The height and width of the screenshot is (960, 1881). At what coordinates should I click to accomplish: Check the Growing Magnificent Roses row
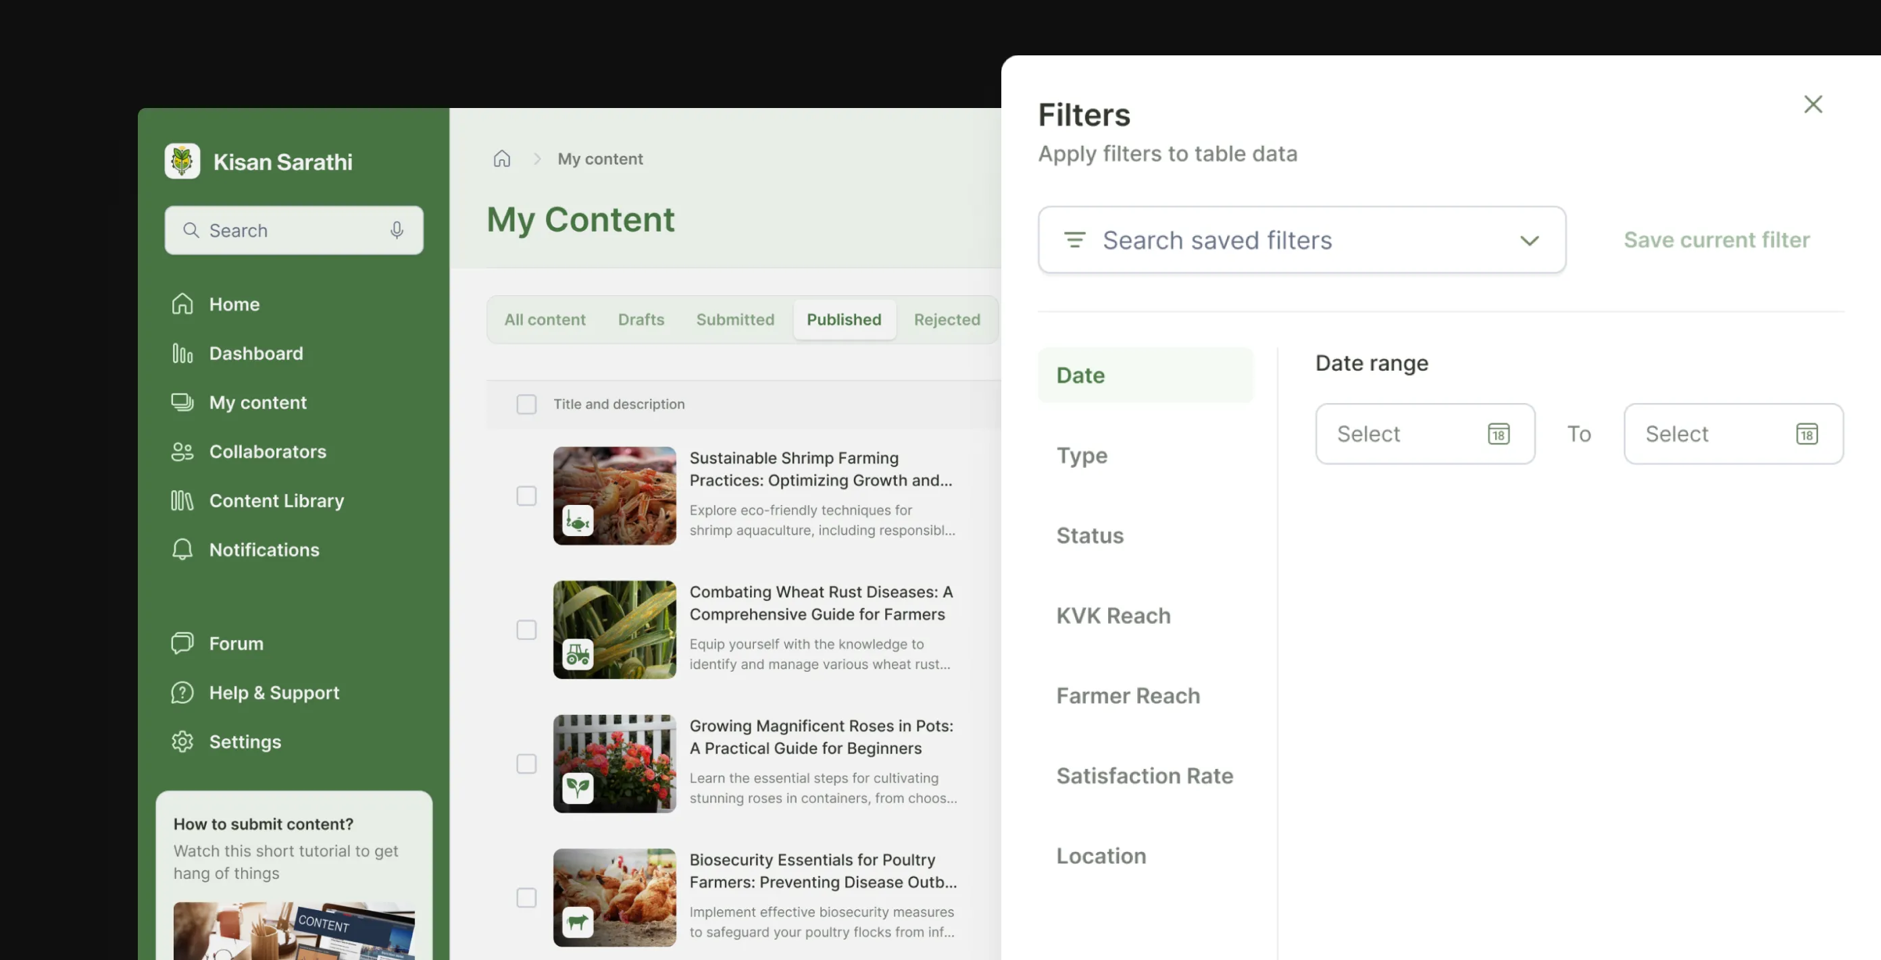tap(526, 764)
